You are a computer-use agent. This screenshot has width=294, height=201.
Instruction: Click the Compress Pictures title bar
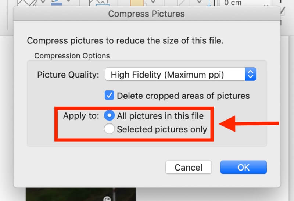coord(147,14)
